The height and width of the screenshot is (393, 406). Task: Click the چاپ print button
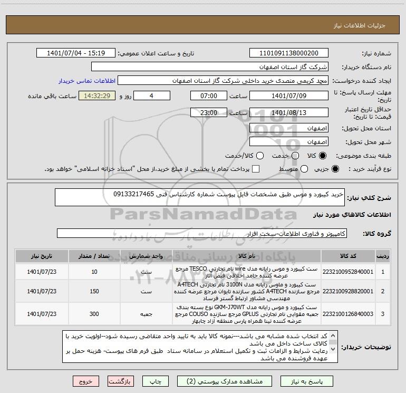tap(156, 381)
